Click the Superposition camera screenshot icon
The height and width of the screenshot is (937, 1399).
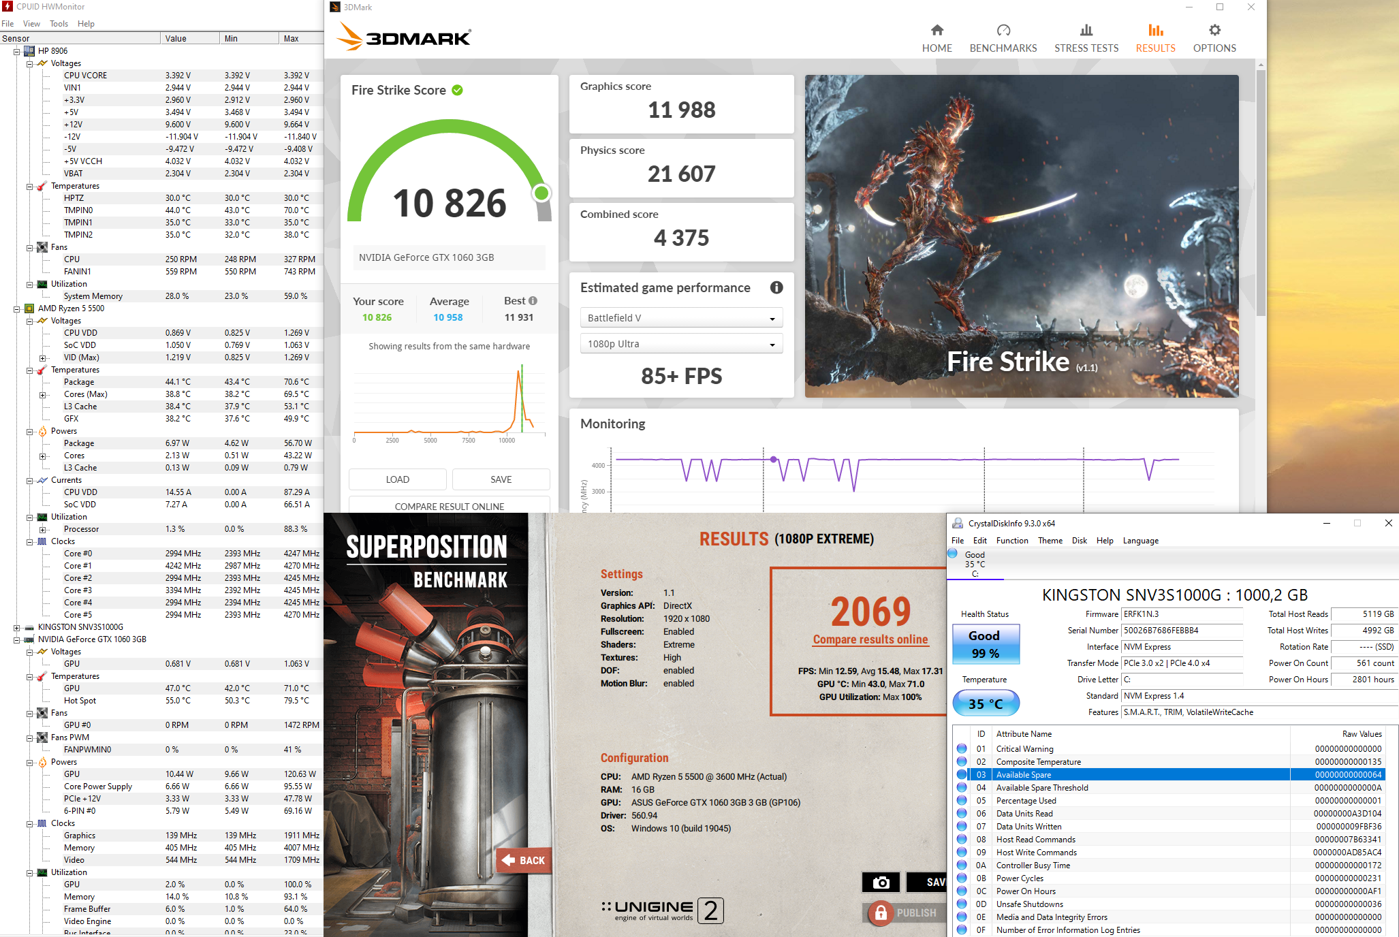[881, 883]
